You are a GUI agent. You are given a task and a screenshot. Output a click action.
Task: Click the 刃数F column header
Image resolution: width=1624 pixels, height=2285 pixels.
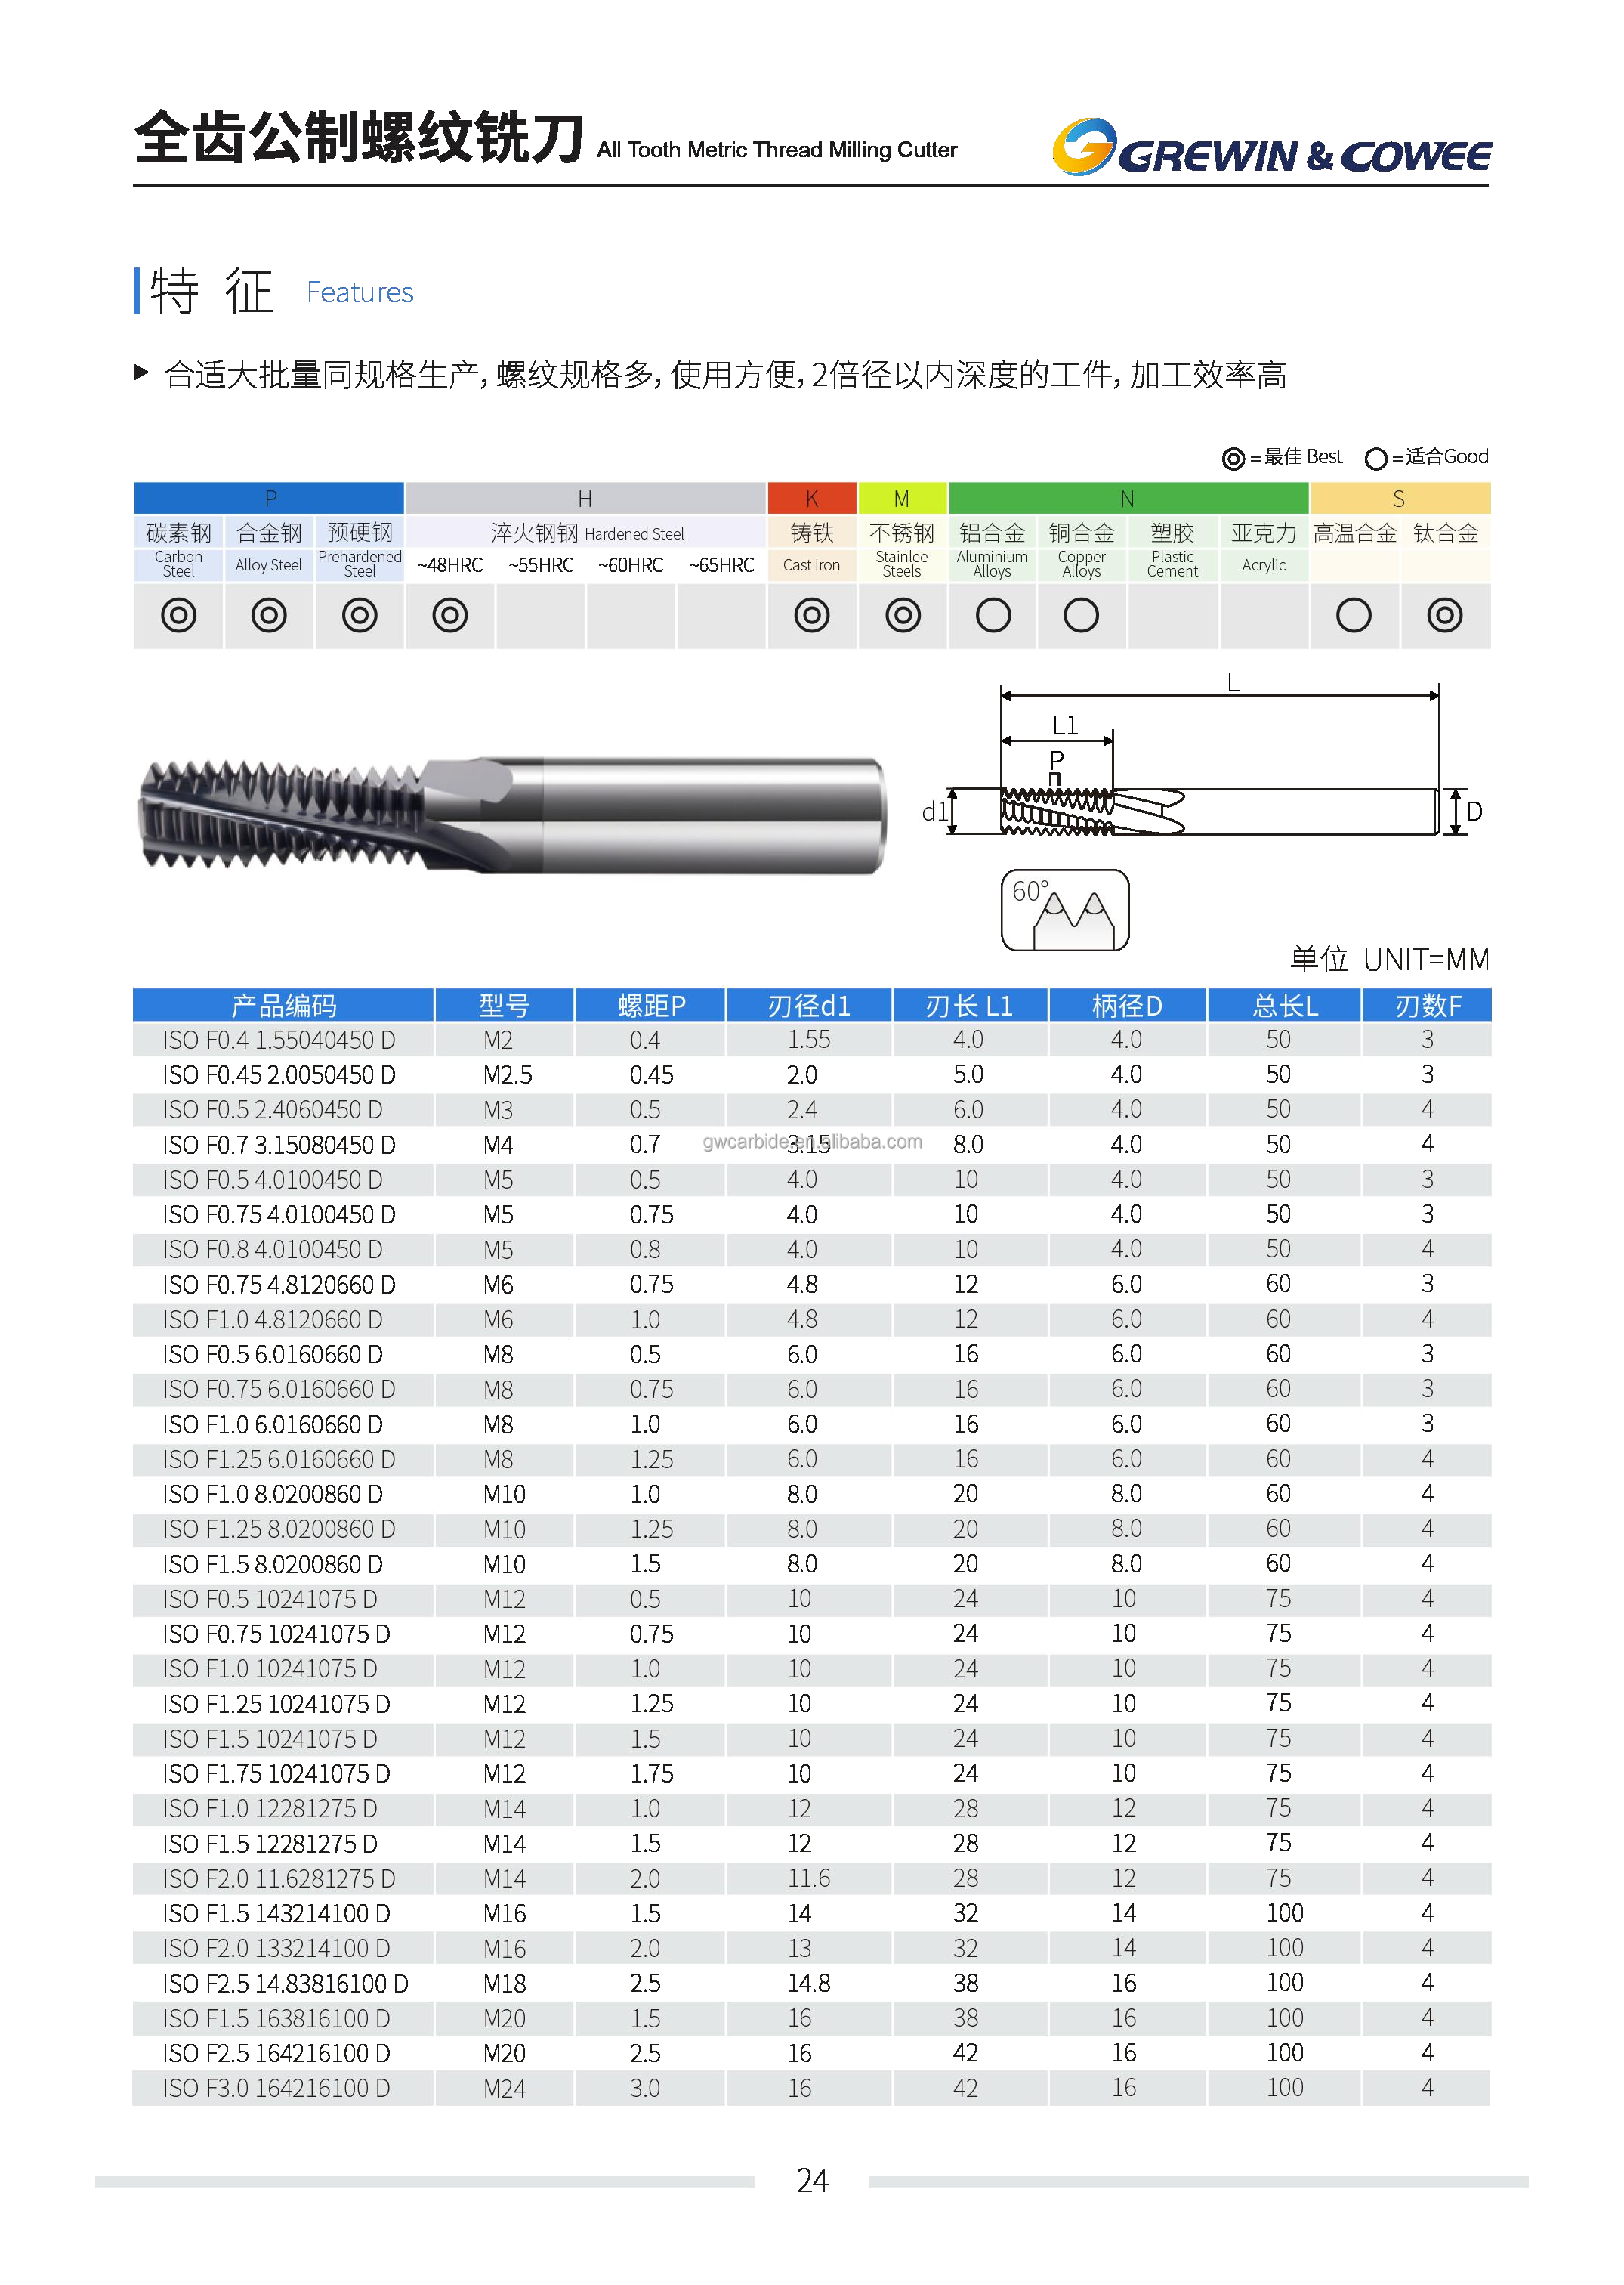(1428, 1006)
